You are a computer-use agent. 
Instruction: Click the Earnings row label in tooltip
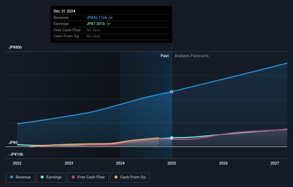click(x=61, y=24)
